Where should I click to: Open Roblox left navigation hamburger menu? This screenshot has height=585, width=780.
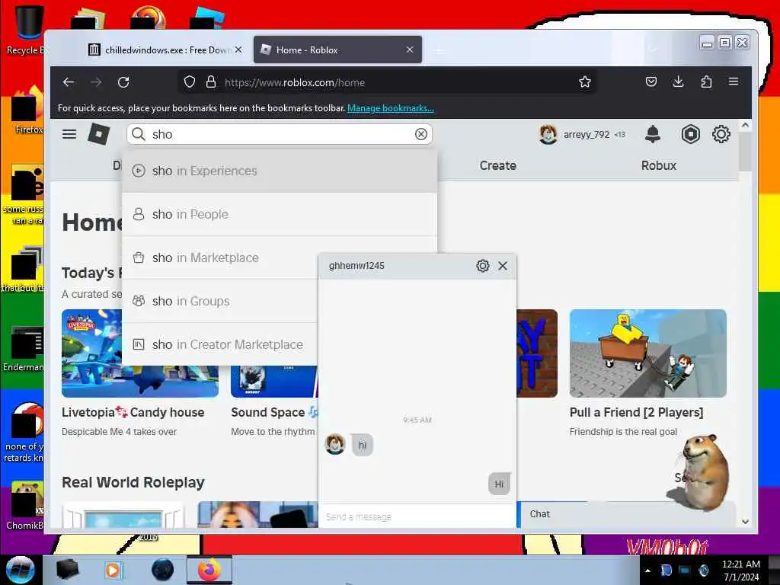69,134
